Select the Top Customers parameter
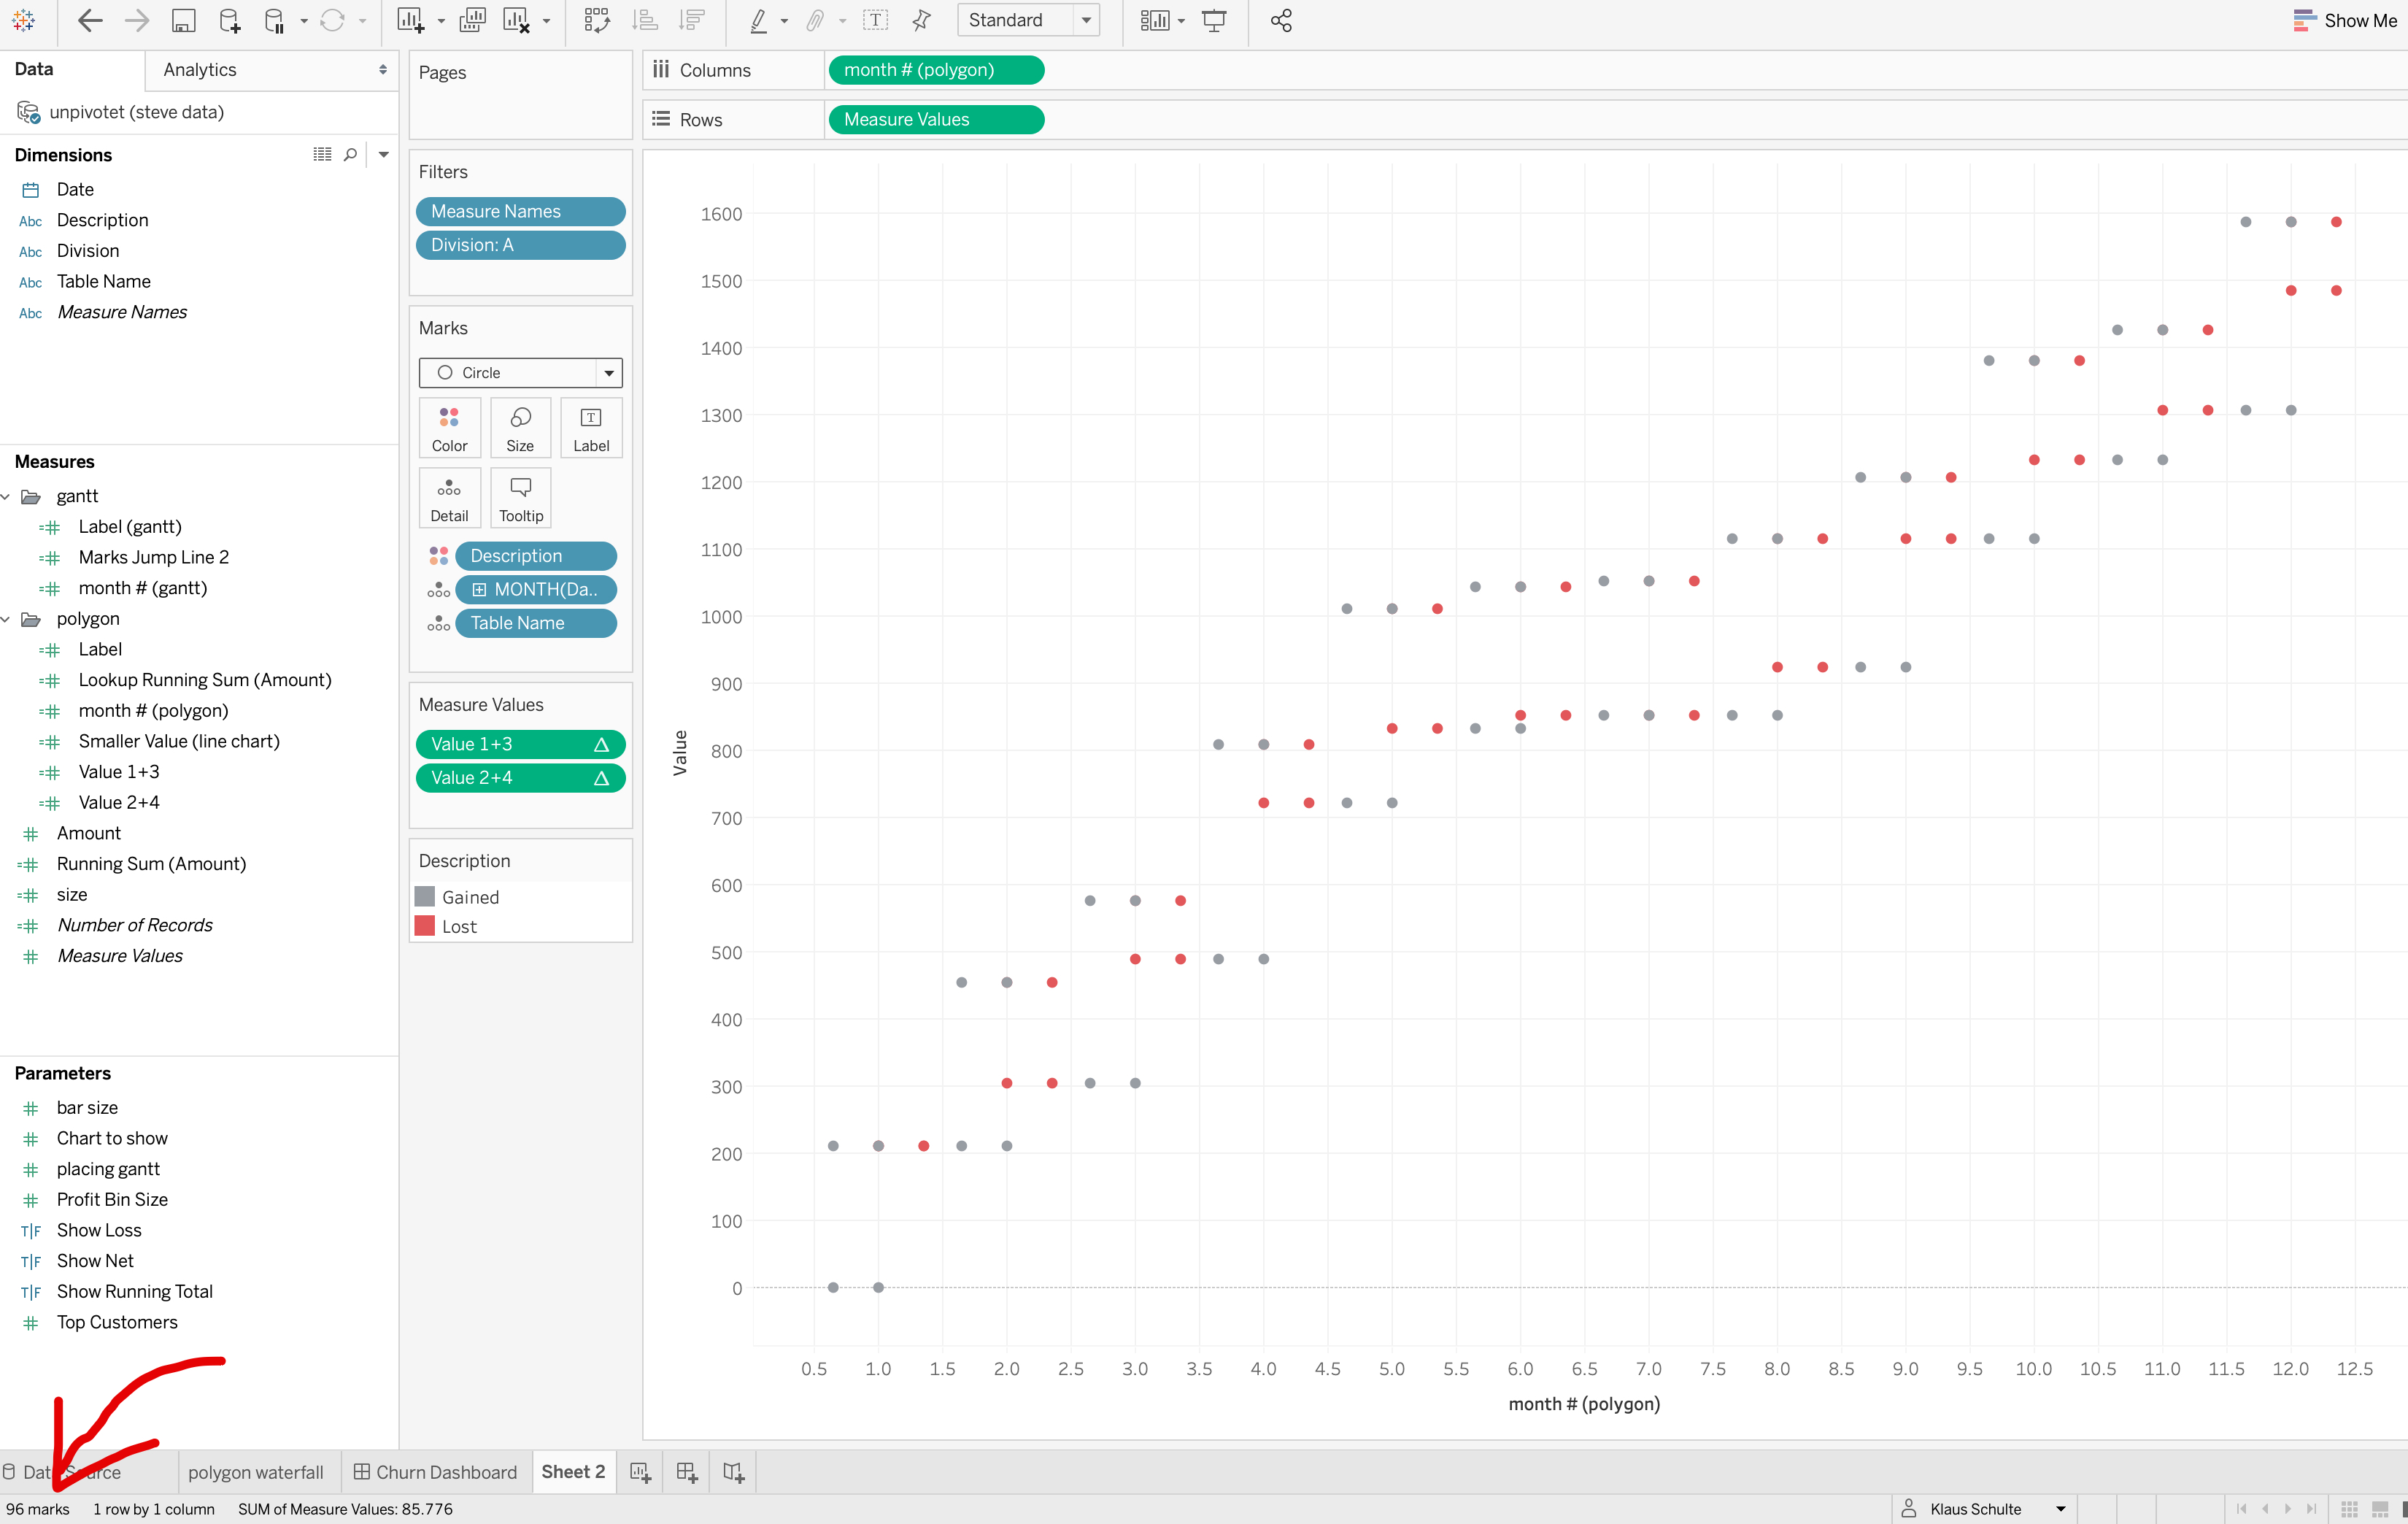The height and width of the screenshot is (1524, 2408). (117, 1322)
